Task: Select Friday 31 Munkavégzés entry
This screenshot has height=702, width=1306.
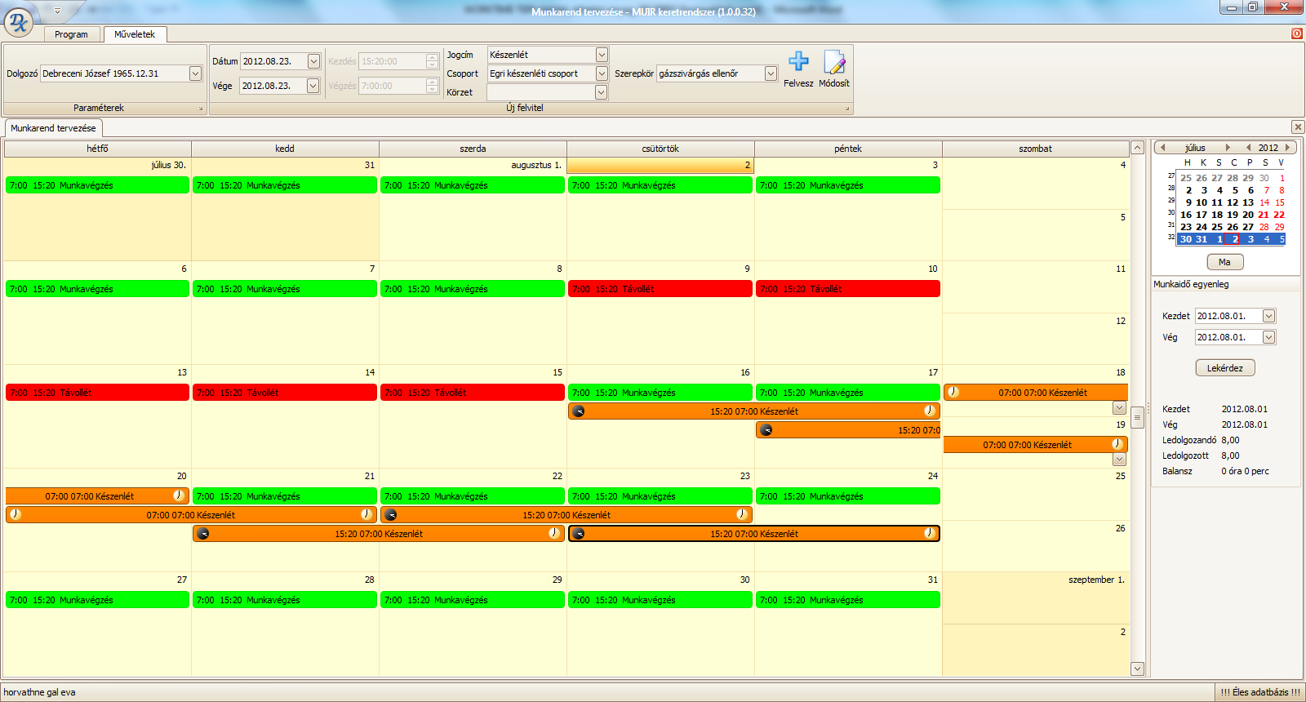Action: [847, 600]
